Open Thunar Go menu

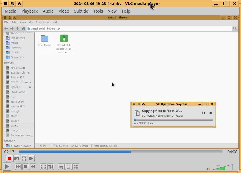[x=31, y=23]
